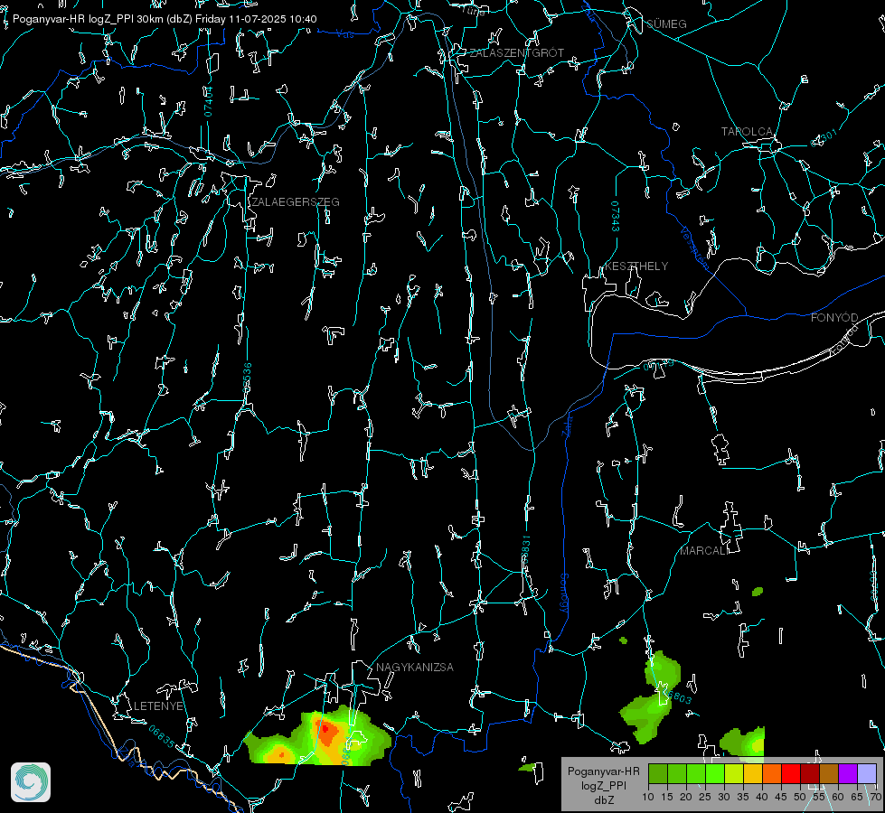
Task: Click road number 06831 label
Action: coord(525,550)
